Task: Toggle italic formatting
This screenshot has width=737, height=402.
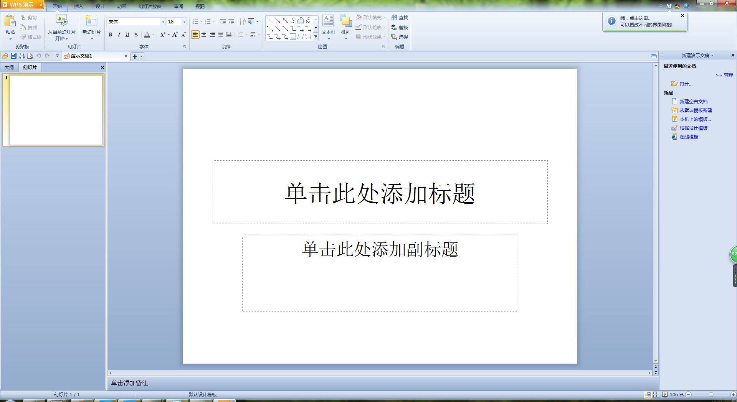Action: 119,35
